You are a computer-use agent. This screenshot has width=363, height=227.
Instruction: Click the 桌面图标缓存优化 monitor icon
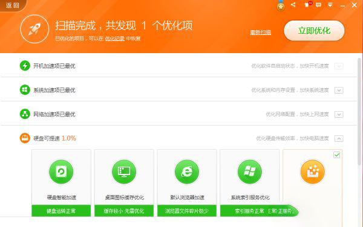coord(124,172)
